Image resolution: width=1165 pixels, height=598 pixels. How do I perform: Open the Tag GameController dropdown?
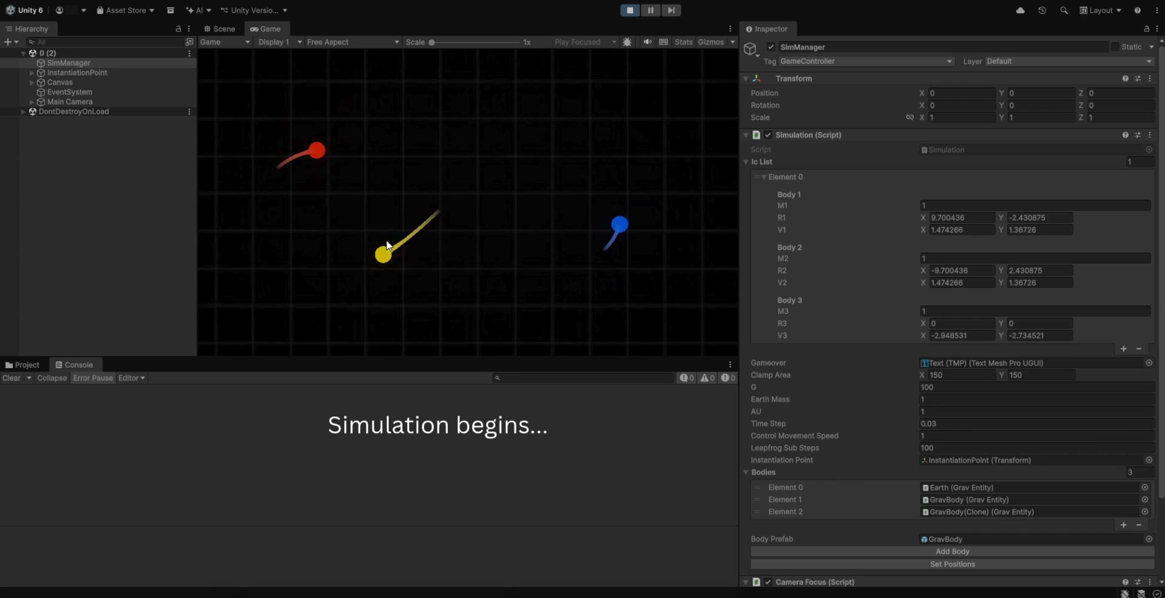866,61
